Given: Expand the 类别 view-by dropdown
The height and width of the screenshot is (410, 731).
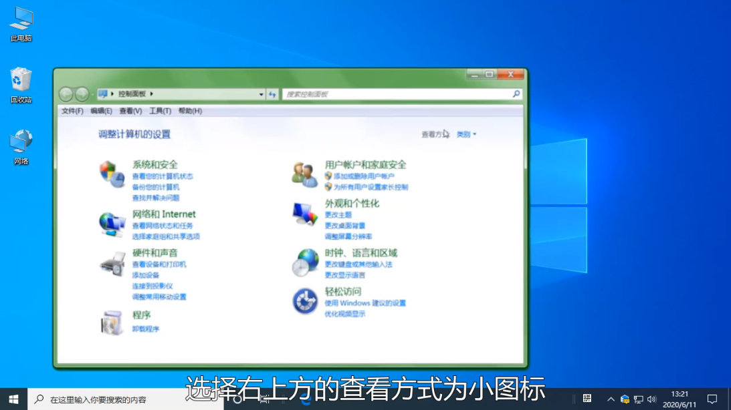Looking at the screenshot, I should click(466, 134).
